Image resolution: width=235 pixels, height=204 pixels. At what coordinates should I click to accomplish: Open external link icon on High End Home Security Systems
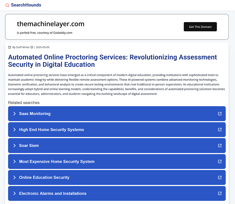[x=220, y=129]
